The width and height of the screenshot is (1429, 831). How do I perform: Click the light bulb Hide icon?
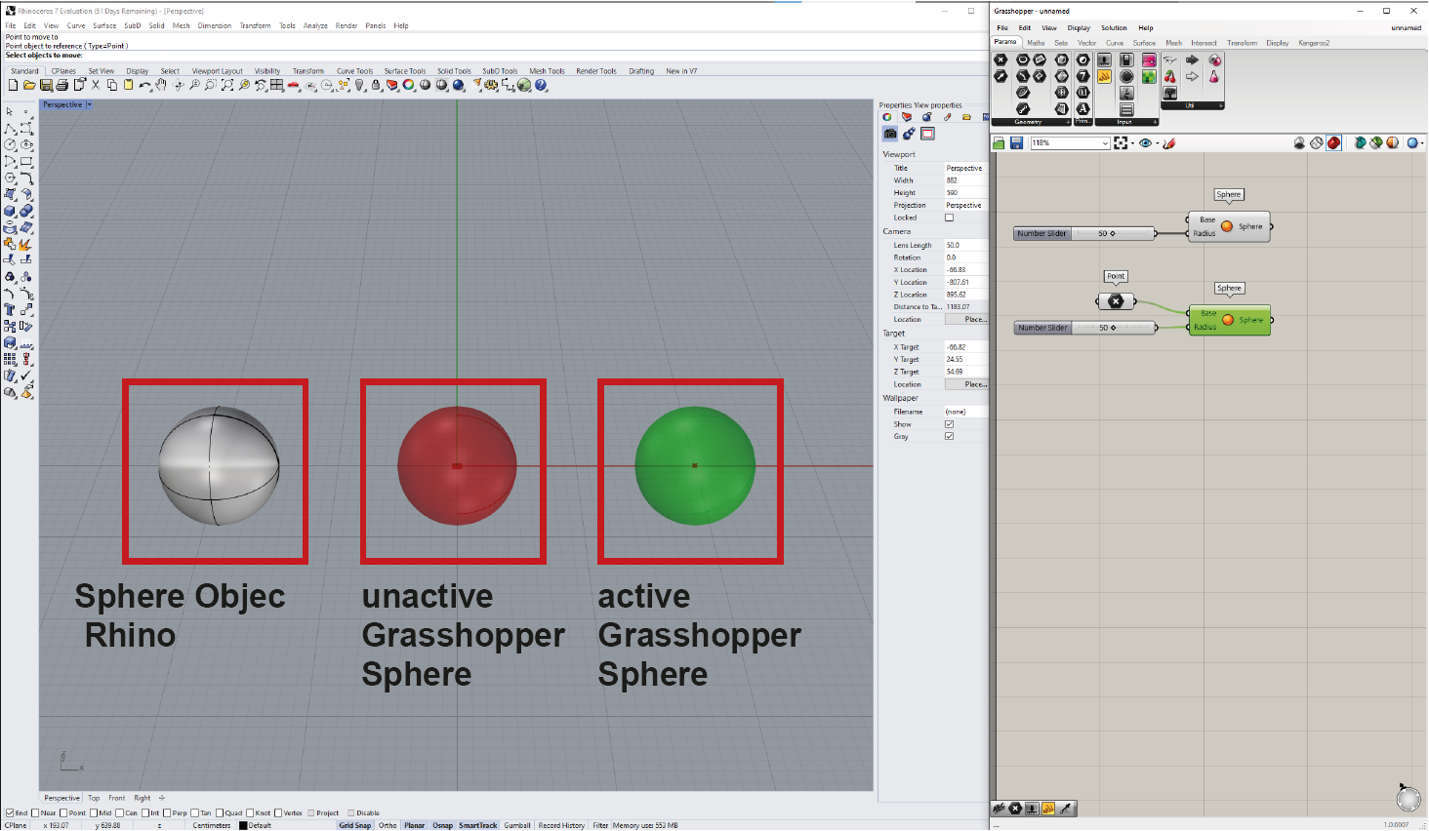[360, 85]
